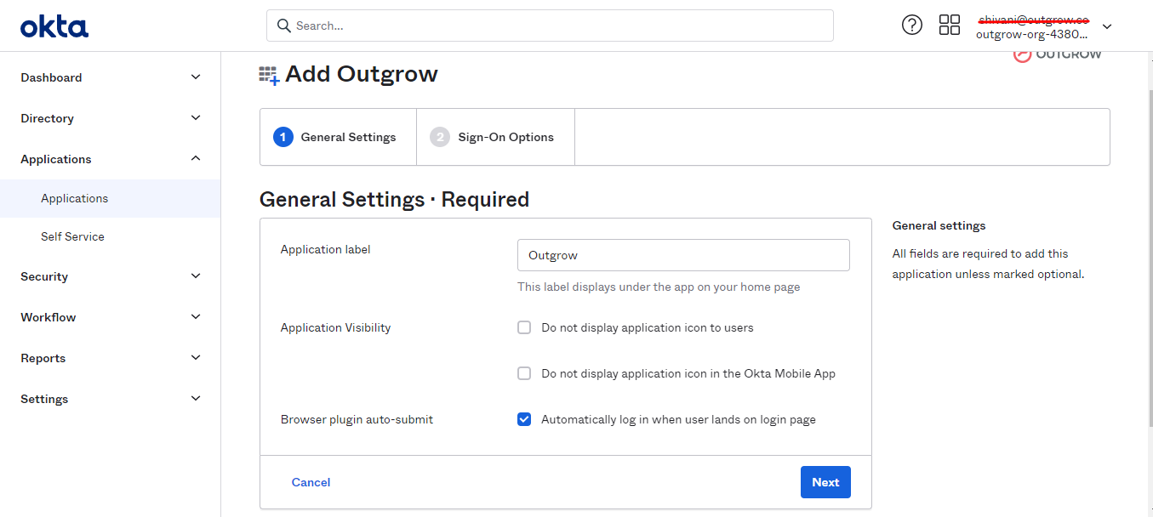Screen dimensions: 1153x517
Task: Open Dashboard in the sidebar
Action: pos(51,77)
